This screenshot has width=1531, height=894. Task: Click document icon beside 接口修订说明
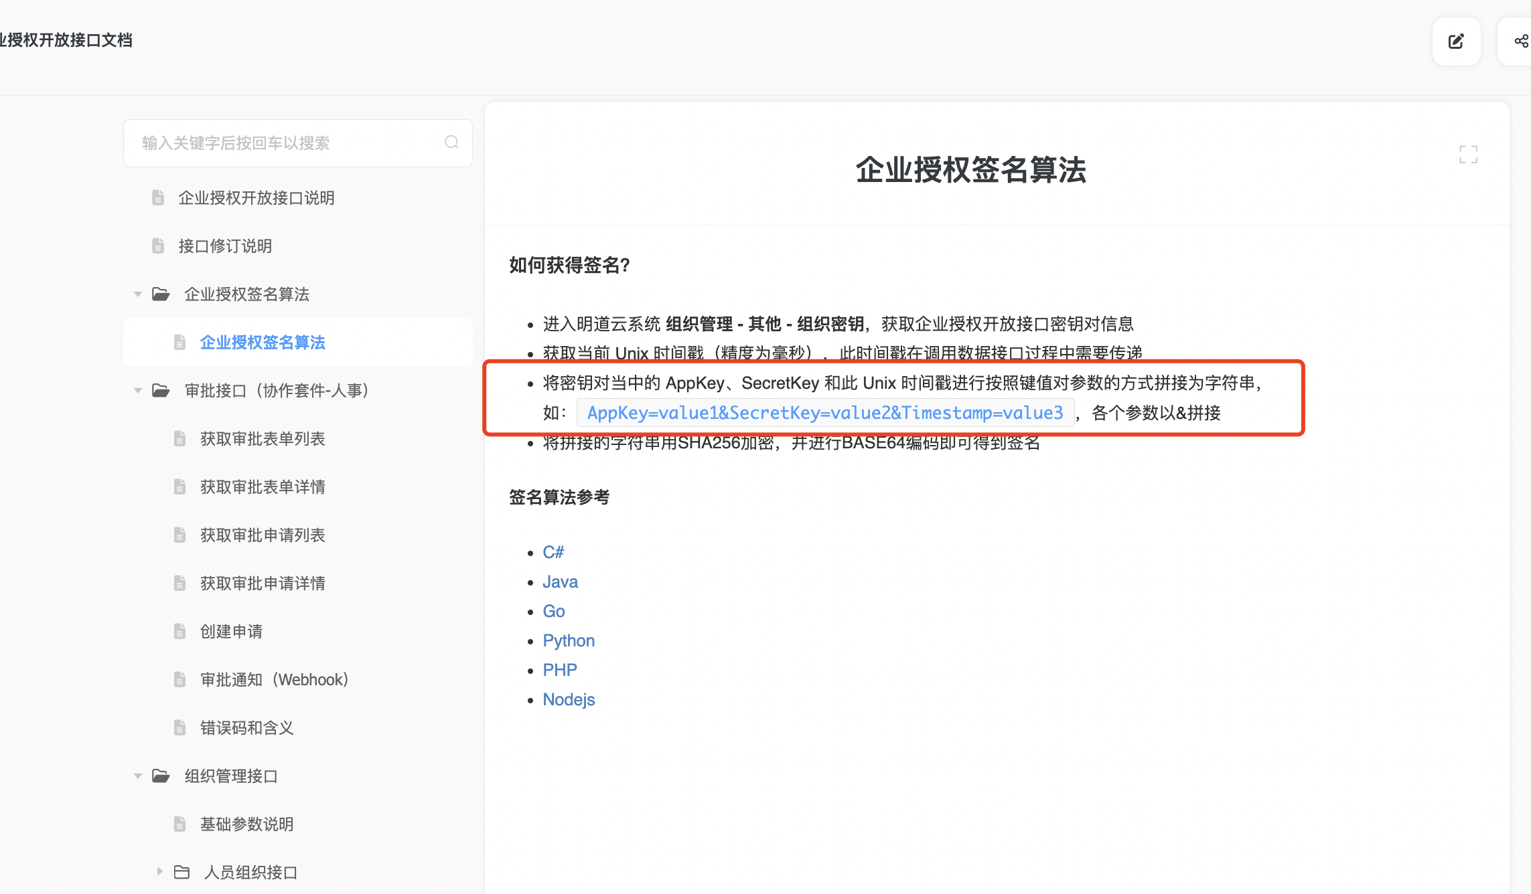(x=158, y=246)
